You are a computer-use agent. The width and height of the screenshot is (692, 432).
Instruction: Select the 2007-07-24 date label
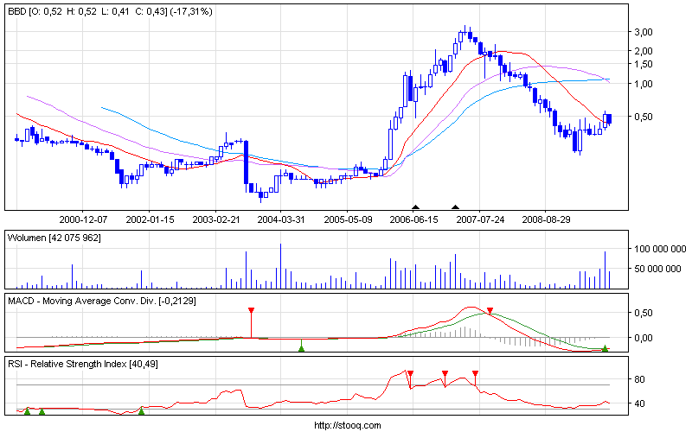tap(480, 219)
